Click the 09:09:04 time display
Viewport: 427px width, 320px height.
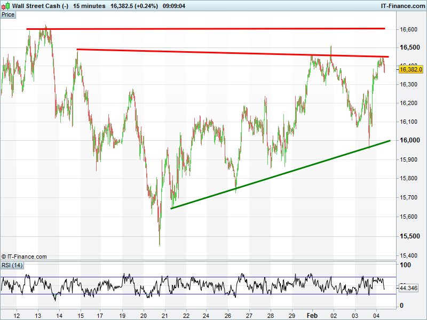pyautogui.click(x=174, y=6)
